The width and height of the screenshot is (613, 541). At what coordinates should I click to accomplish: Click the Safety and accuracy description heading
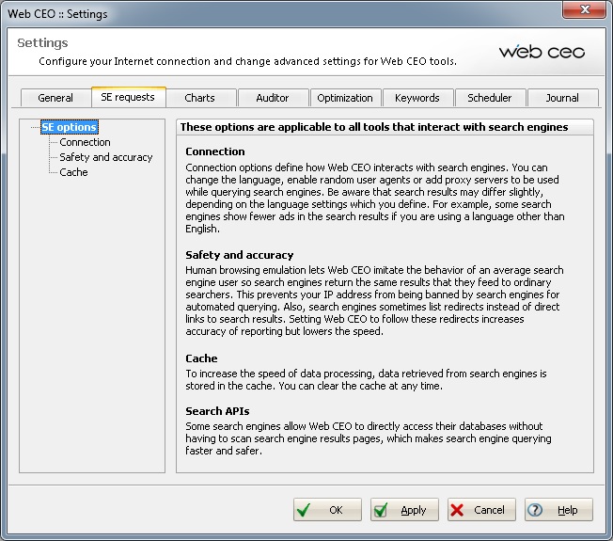(x=239, y=255)
